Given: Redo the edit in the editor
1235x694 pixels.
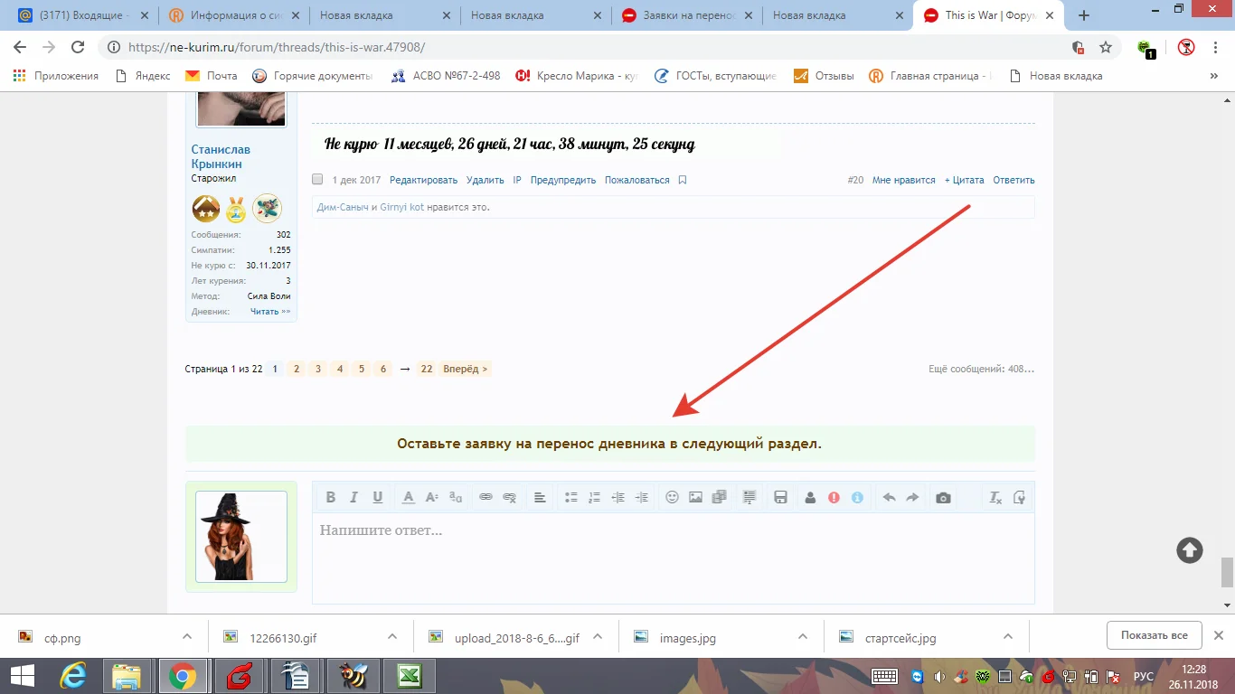Looking at the screenshot, I should [912, 497].
